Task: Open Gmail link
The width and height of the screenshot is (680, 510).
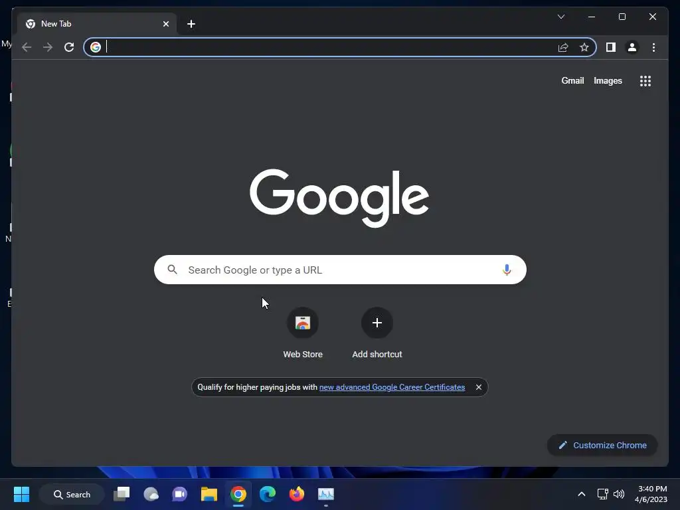Action: pos(572,80)
